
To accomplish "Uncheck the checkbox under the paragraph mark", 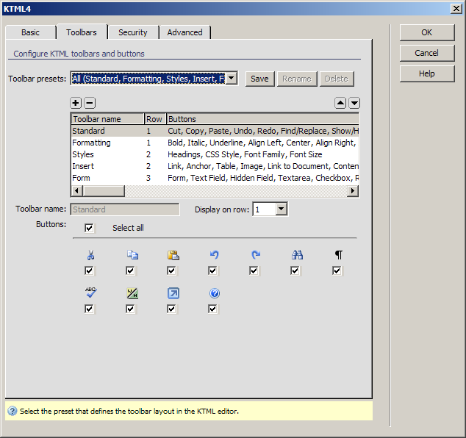I will coord(337,270).
